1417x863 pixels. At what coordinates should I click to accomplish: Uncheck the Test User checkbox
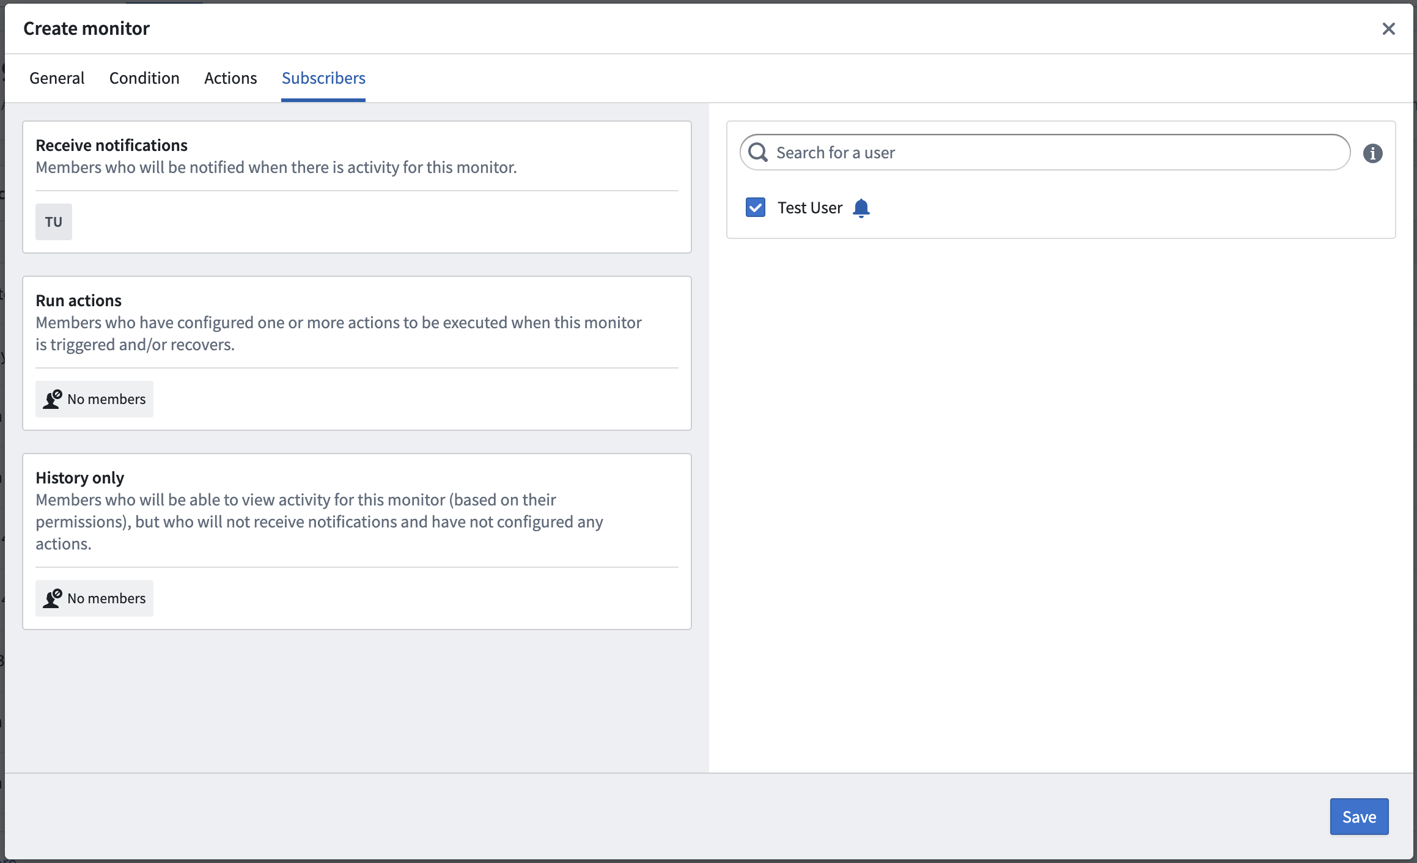pyautogui.click(x=756, y=208)
